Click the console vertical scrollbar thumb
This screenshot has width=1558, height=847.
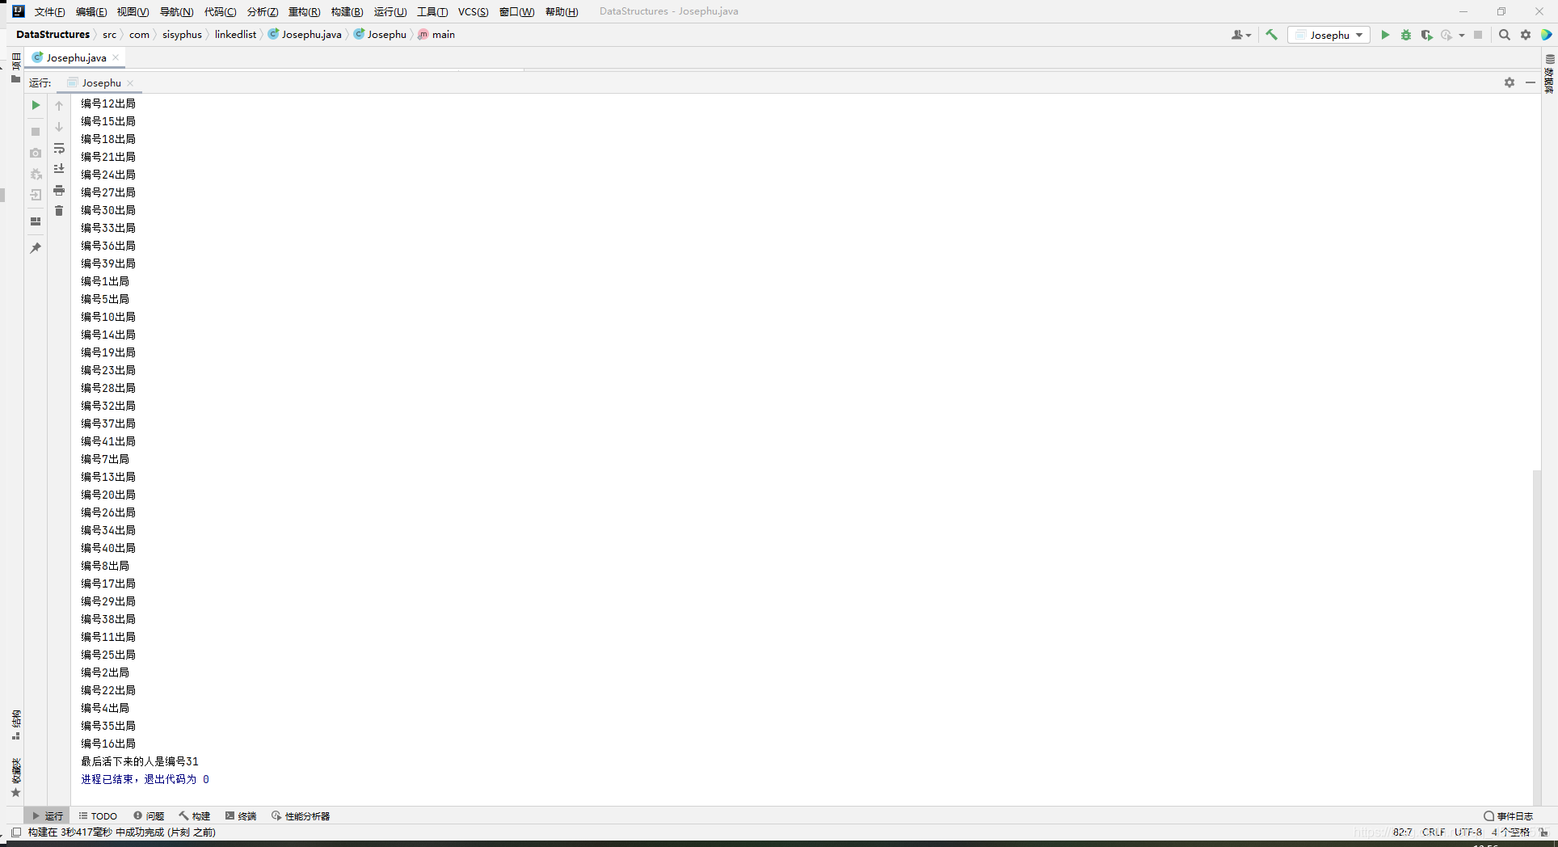point(1536,637)
